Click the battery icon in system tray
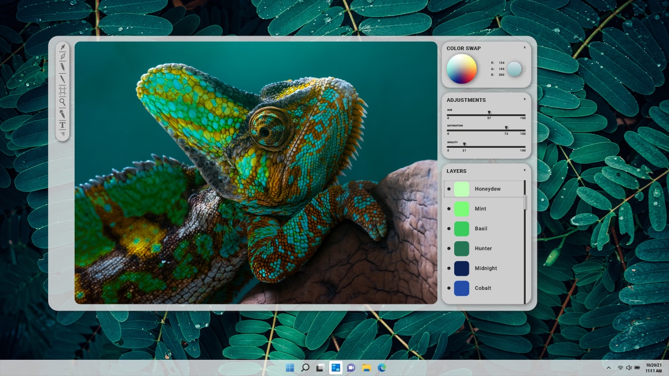669x376 pixels. (x=637, y=368)
